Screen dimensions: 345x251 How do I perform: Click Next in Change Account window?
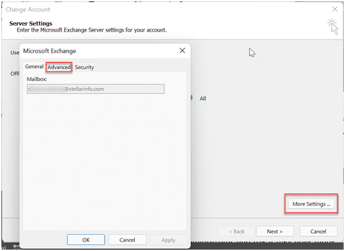coord(275,232)
